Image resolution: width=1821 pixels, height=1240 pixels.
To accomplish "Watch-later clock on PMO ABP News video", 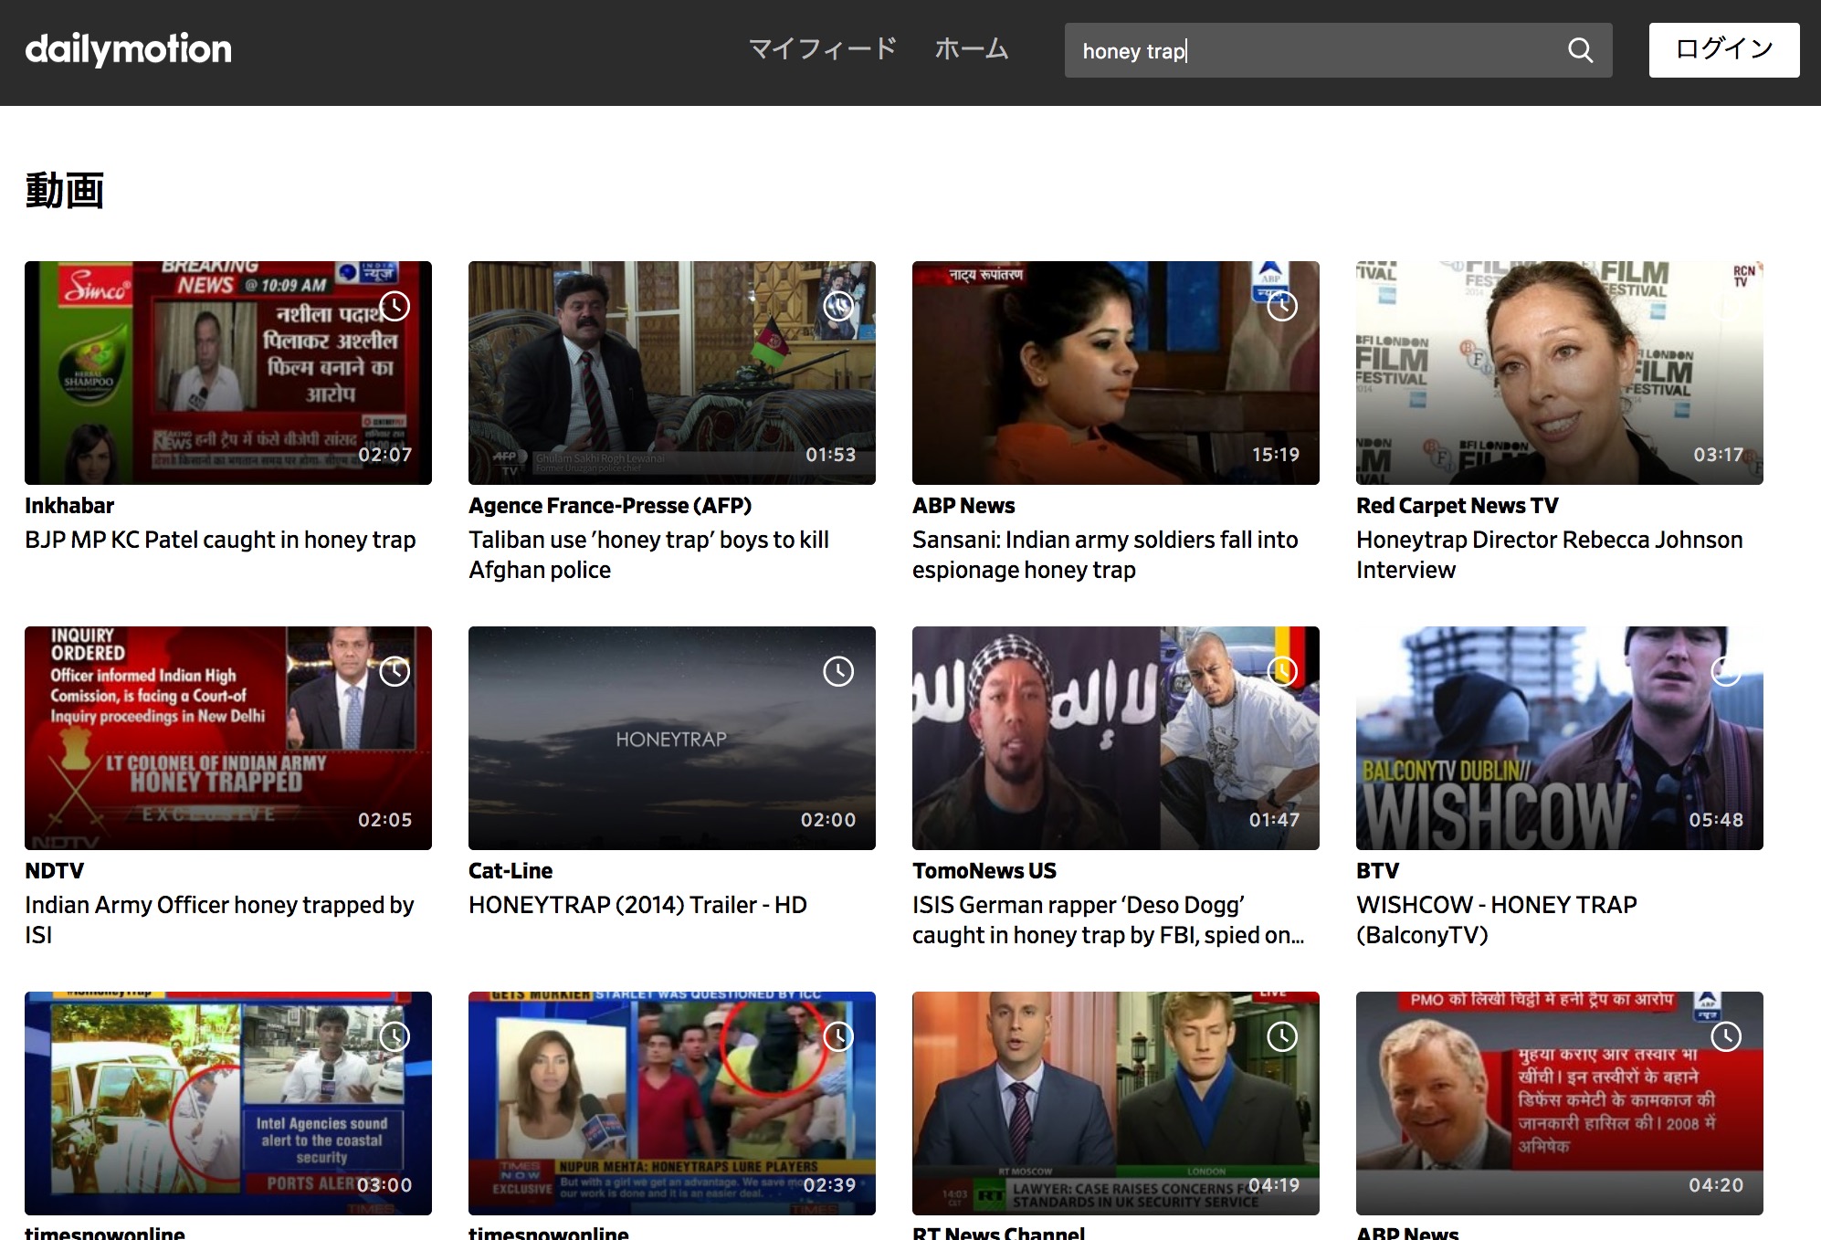I will coord(1726,1036).
